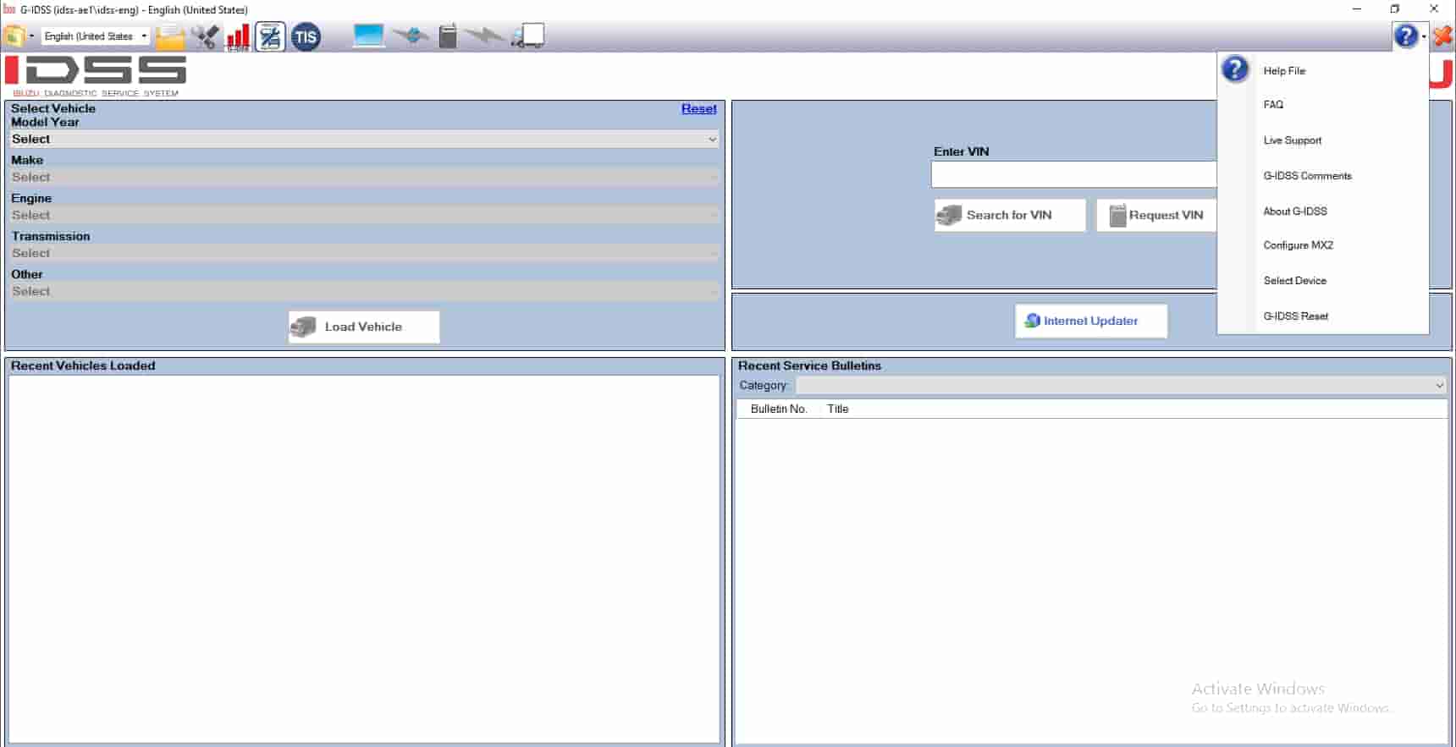Click the Request VIN button

(x=1157, y=215)
